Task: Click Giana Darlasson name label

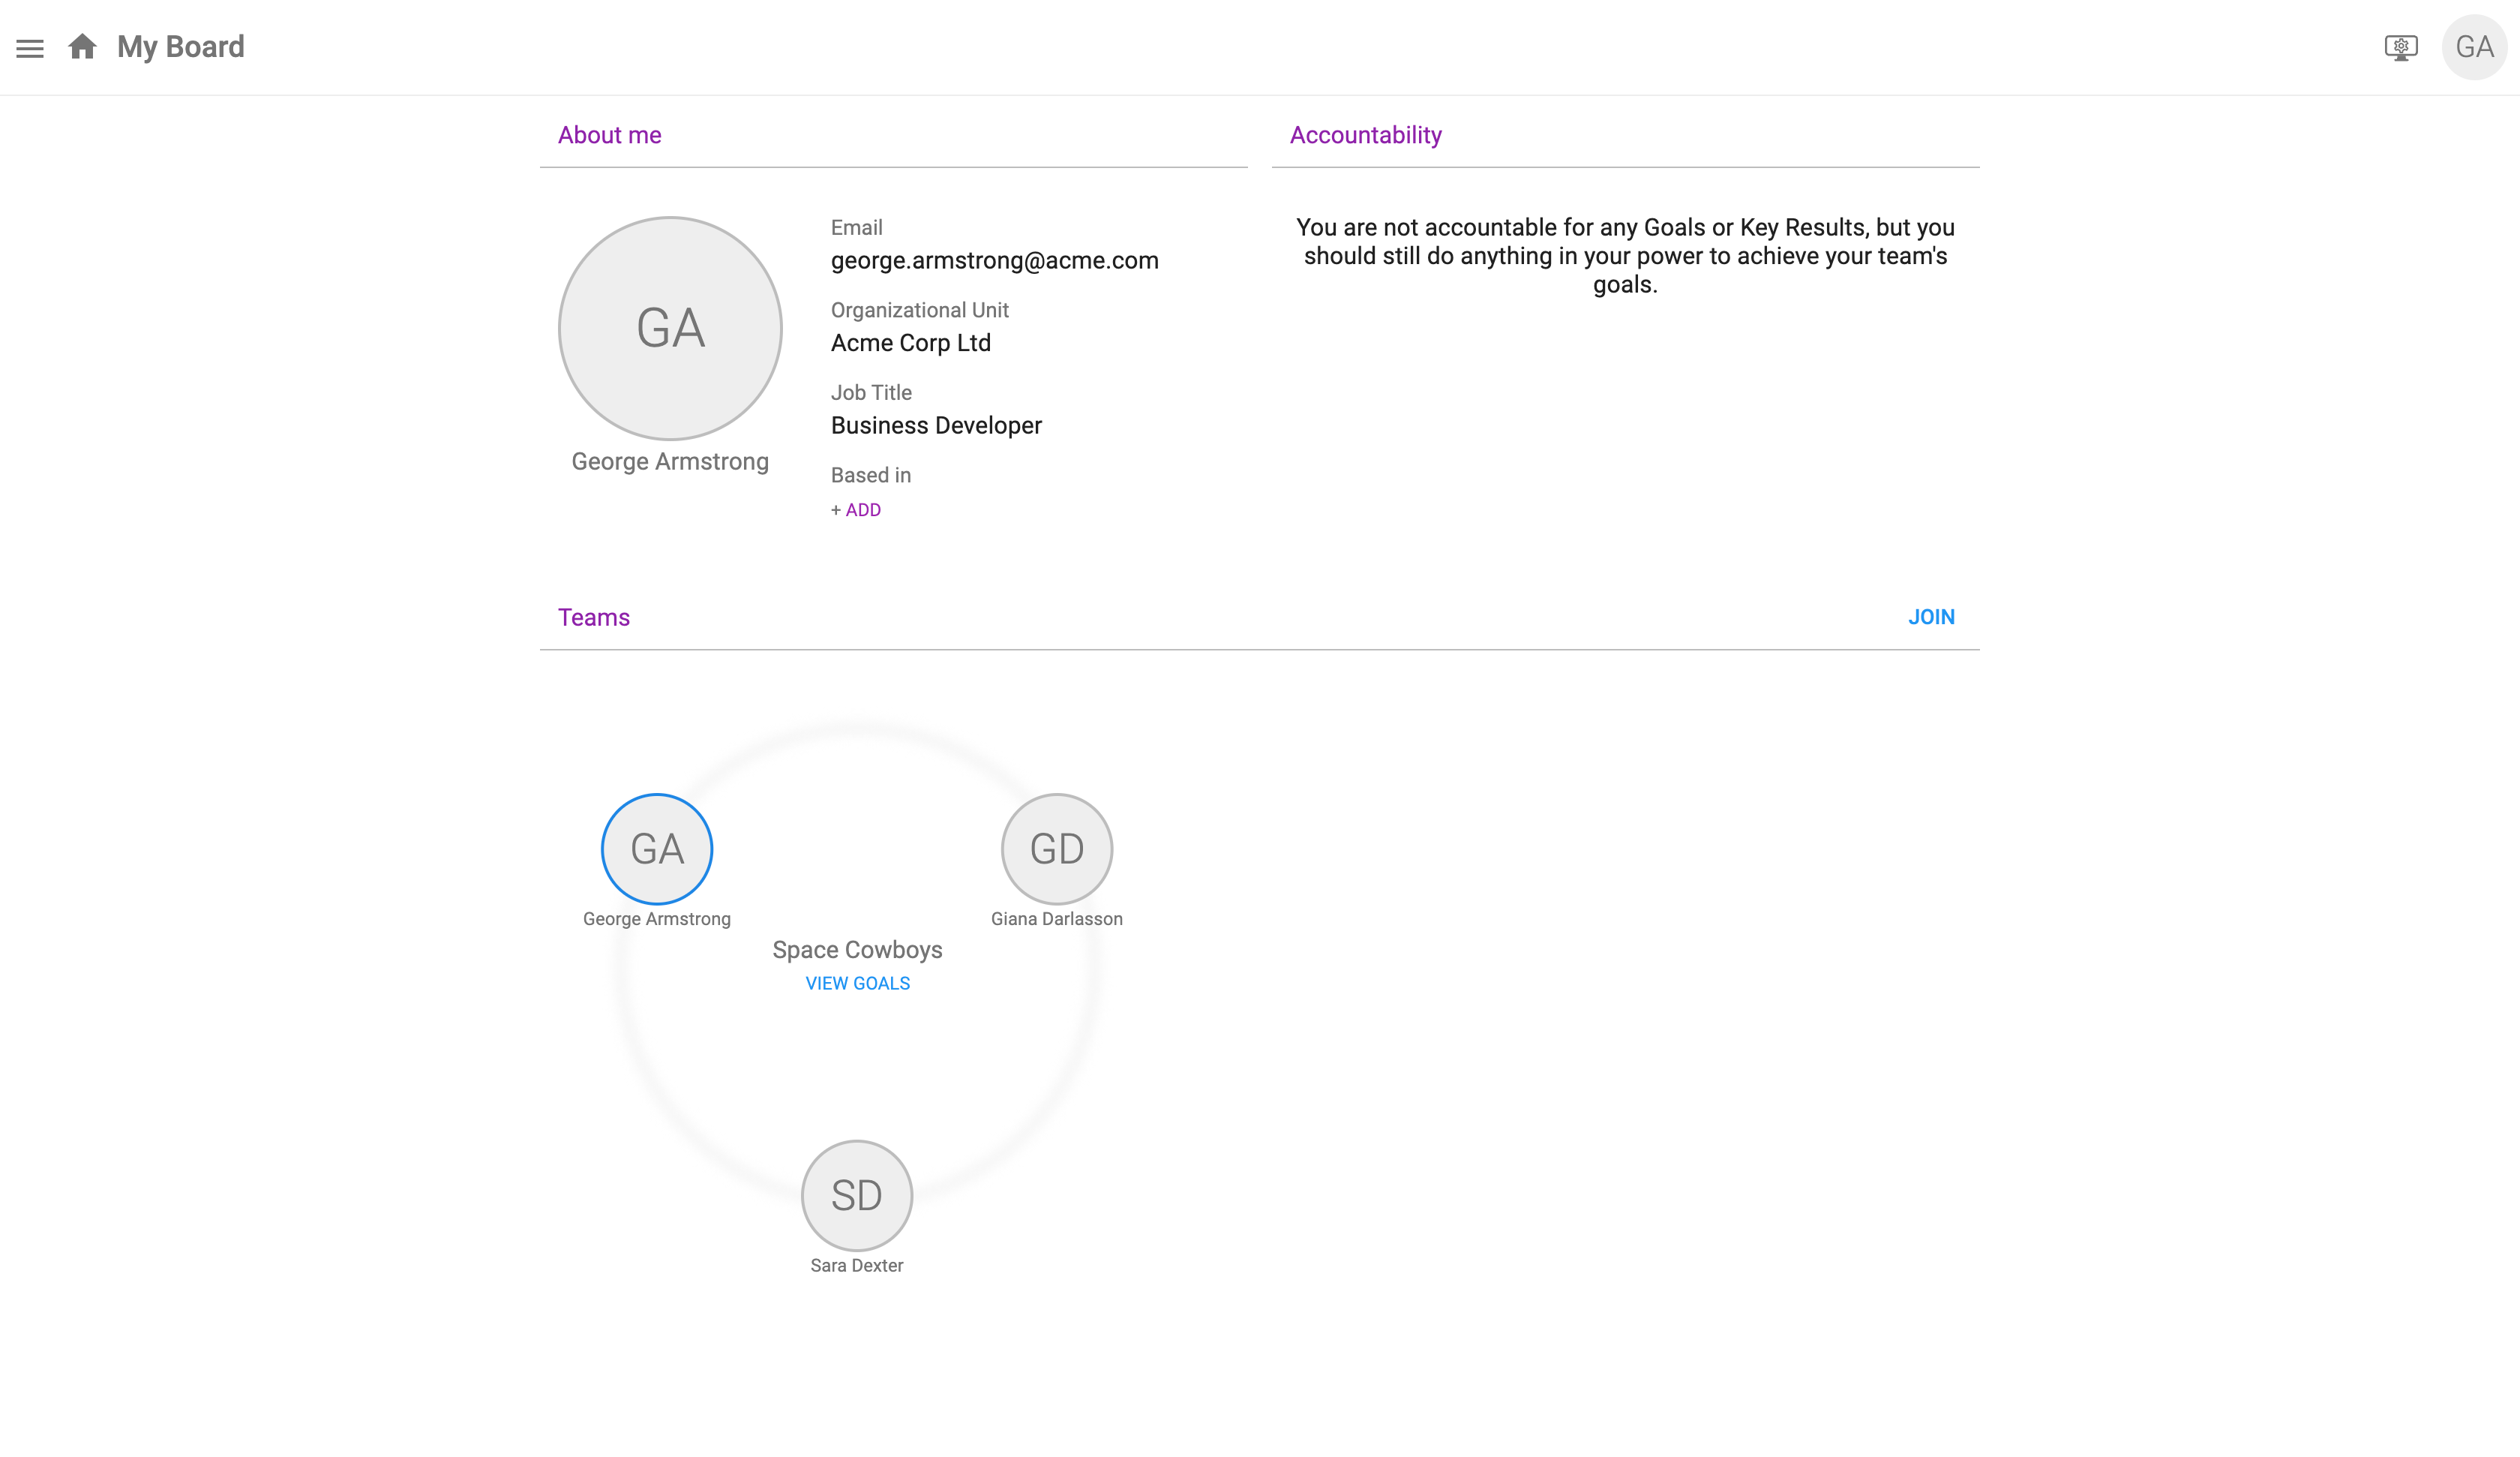Action: point(1057,918)
